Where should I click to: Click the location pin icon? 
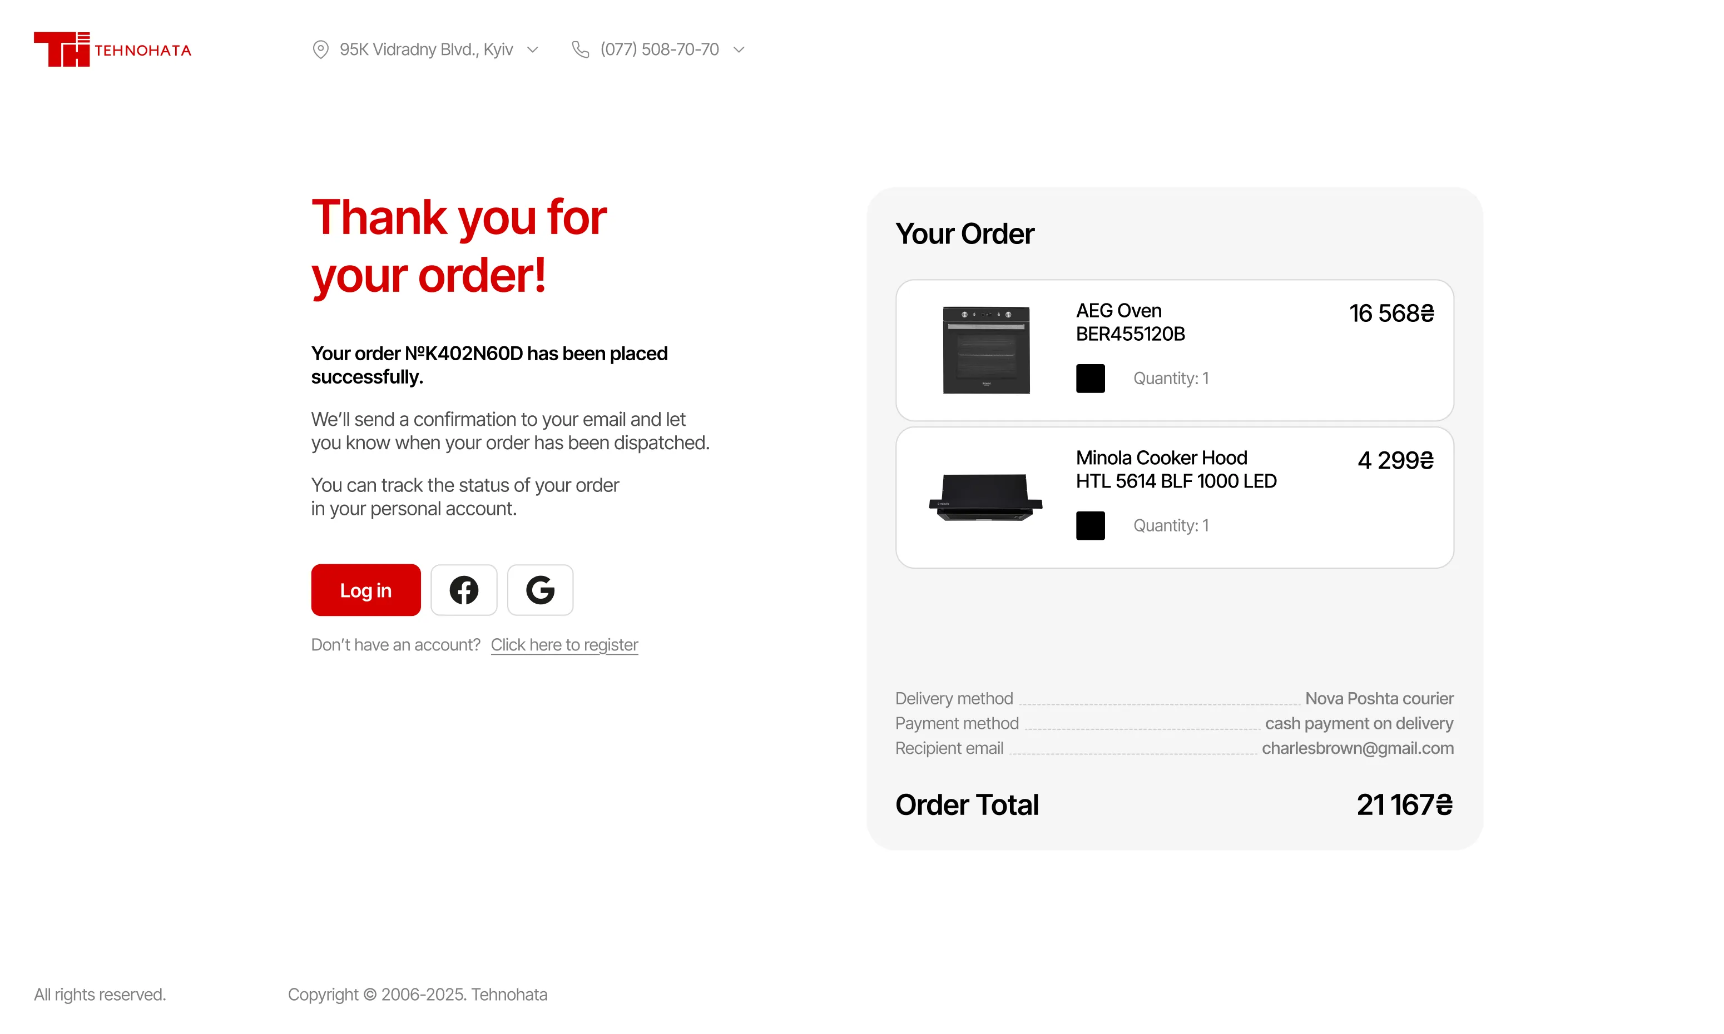pos(320,49)
